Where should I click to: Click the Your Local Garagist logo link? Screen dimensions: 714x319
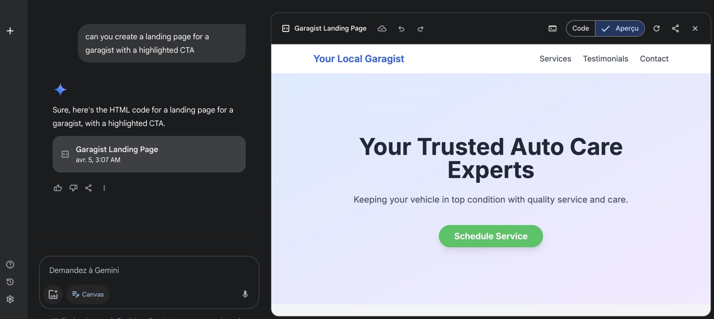coord(358,59)
